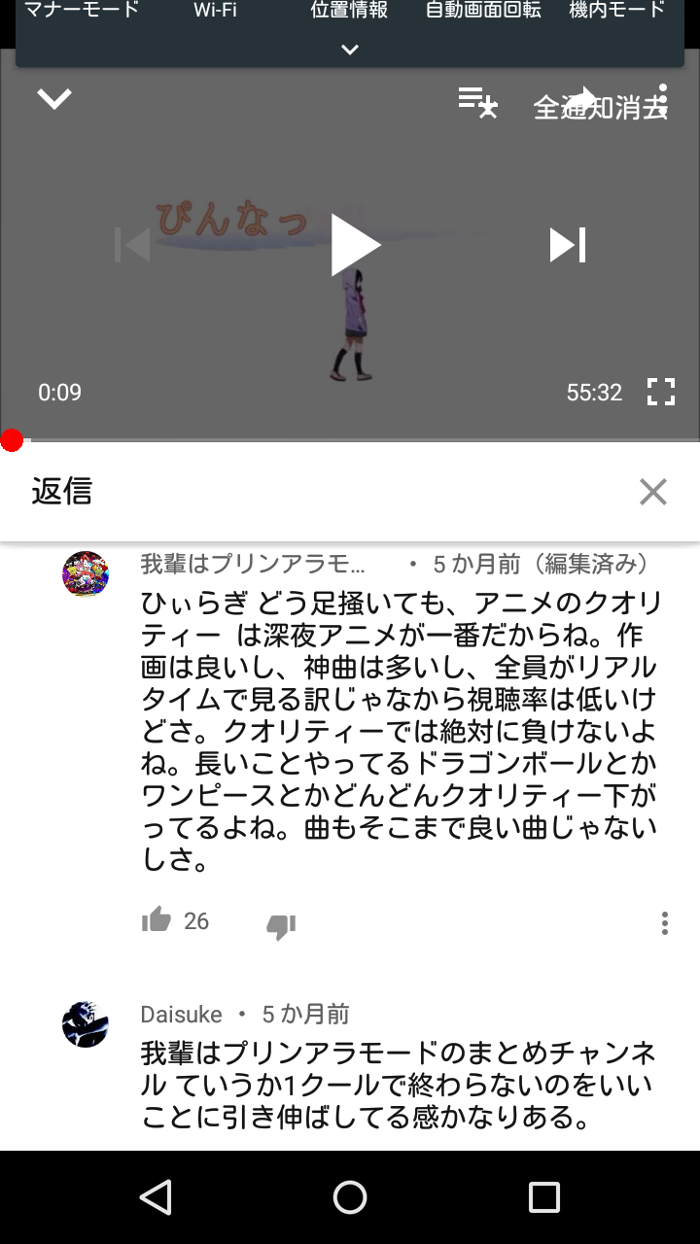Dislike the 我輩はプリンアラモ comment
Image resolution: width=700 pixels, height=1244 pixels.
281,926
